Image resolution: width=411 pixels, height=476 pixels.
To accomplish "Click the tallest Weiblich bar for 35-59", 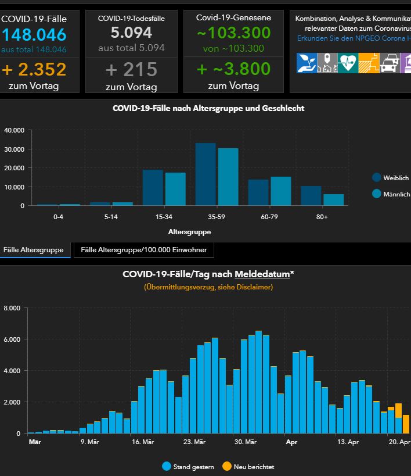I will click(205, 174).
